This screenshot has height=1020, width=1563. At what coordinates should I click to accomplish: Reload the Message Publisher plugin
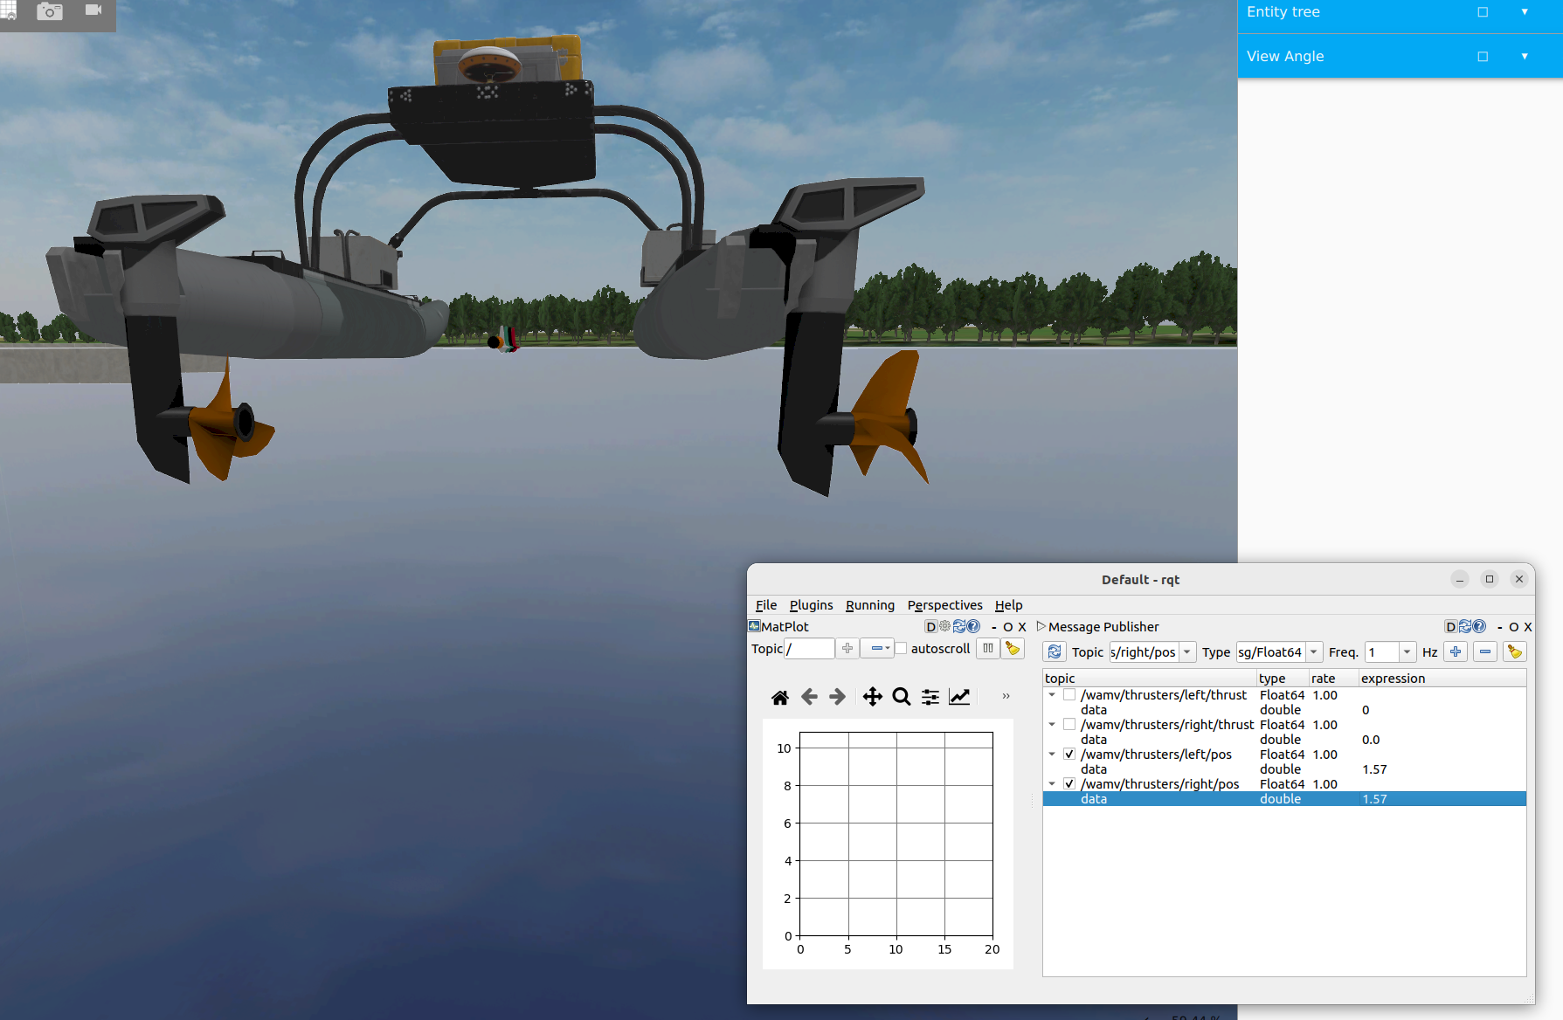[1464, 627]
